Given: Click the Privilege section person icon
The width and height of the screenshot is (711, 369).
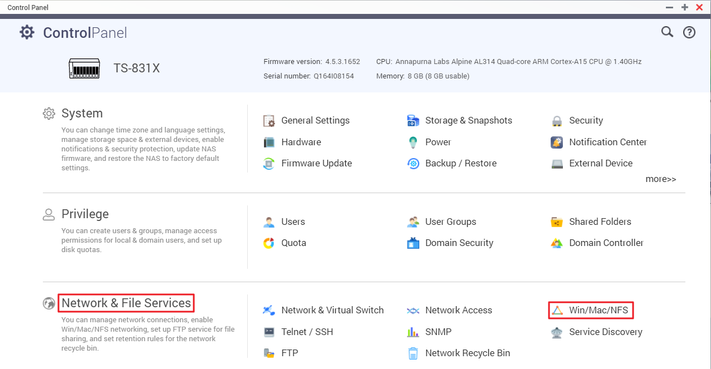Looking at the screenshot, I should tap(49, 214).
